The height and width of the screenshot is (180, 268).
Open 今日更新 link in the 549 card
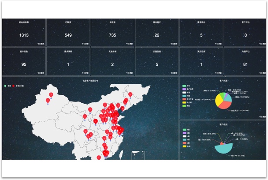pyautogui.click(x=85, y=44)
